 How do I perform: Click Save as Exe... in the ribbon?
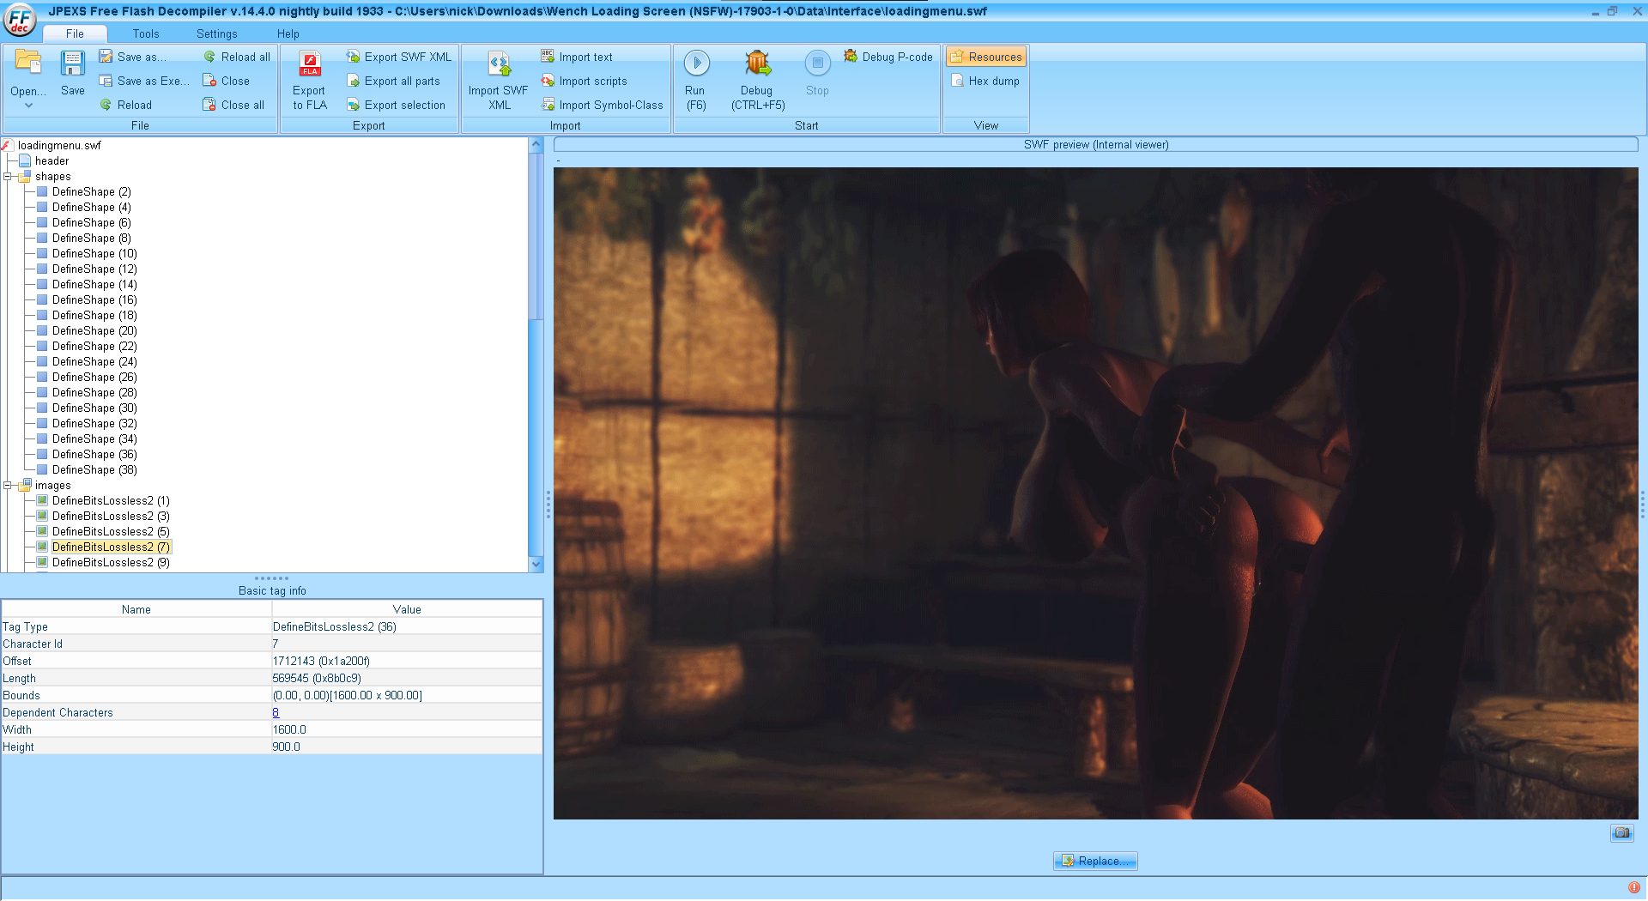tap(144, 81)
